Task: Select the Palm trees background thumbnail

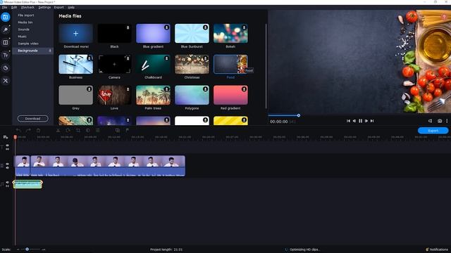Action: [x=153, y=96]
